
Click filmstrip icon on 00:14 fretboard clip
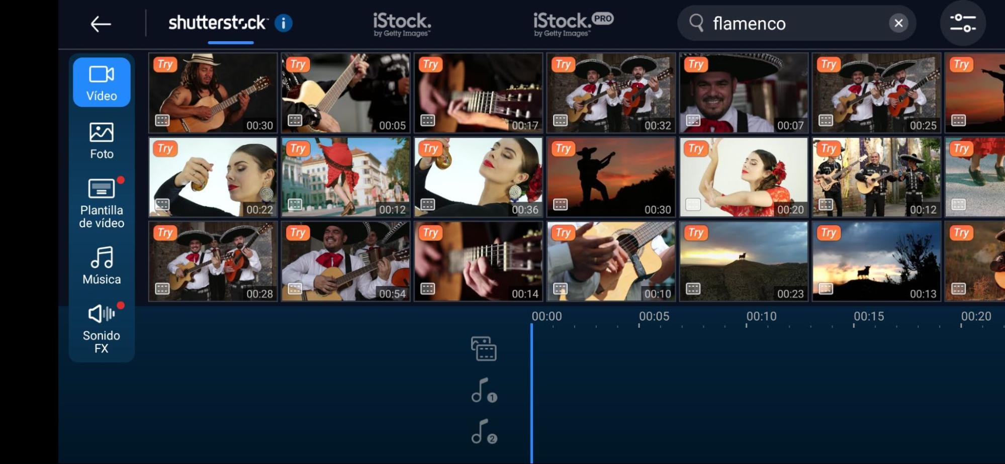coord(428,289)
